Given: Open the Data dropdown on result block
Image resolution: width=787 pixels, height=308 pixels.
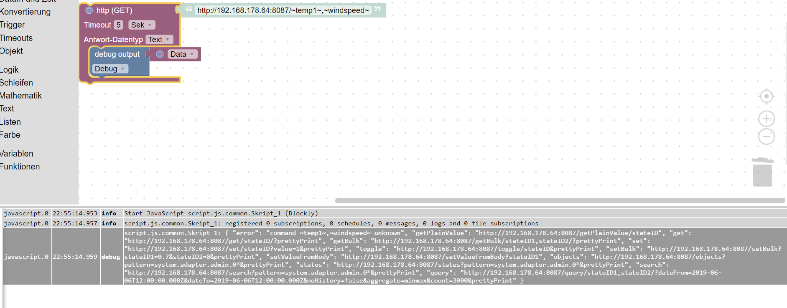Looking at the screenshot, I should (183, 54).
